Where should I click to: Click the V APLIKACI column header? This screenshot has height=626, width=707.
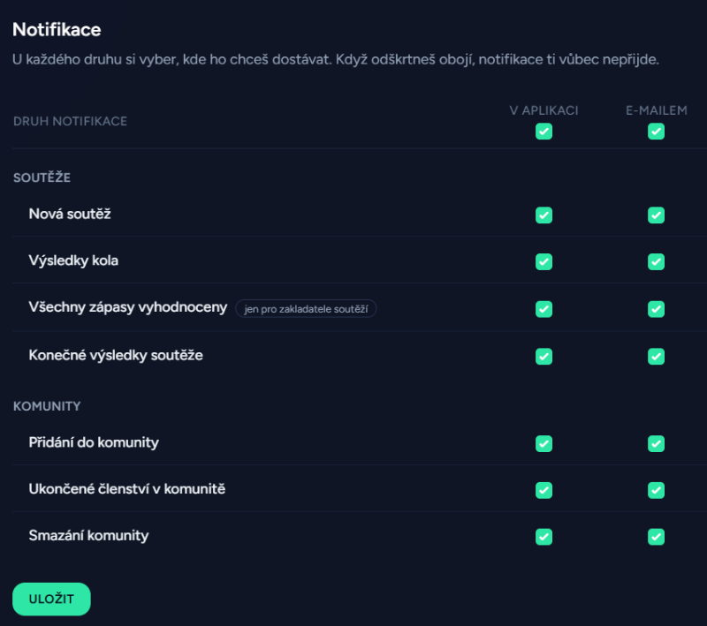(544, 110)
